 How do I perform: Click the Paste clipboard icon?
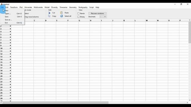click(x=61, y=12)
